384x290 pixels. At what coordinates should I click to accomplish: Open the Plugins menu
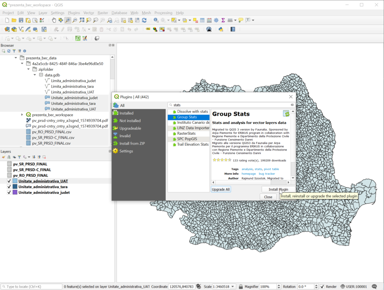74,13
